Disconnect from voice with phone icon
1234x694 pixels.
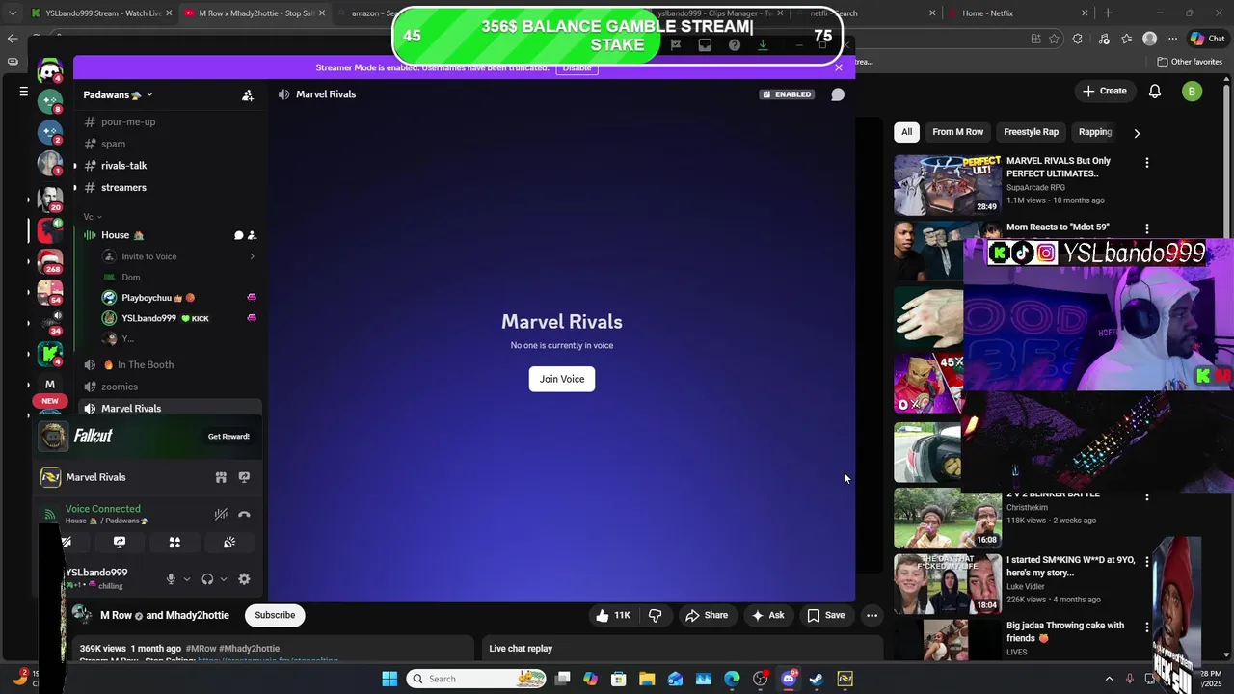tap(244, 515)
